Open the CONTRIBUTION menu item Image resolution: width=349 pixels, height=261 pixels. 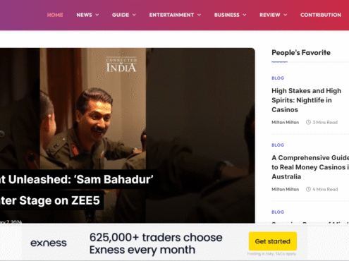pyautogui.click(x=321, y=15)
